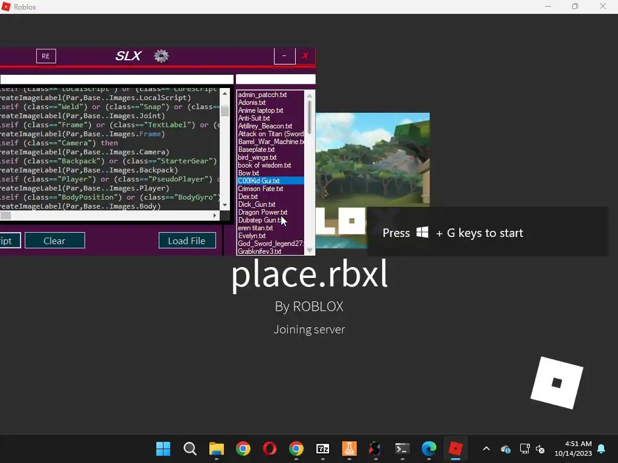Screen dimensions: 618x463
Task: Select bird_wings.txt script
Action: pyautogui.click(x=257, y=157)
